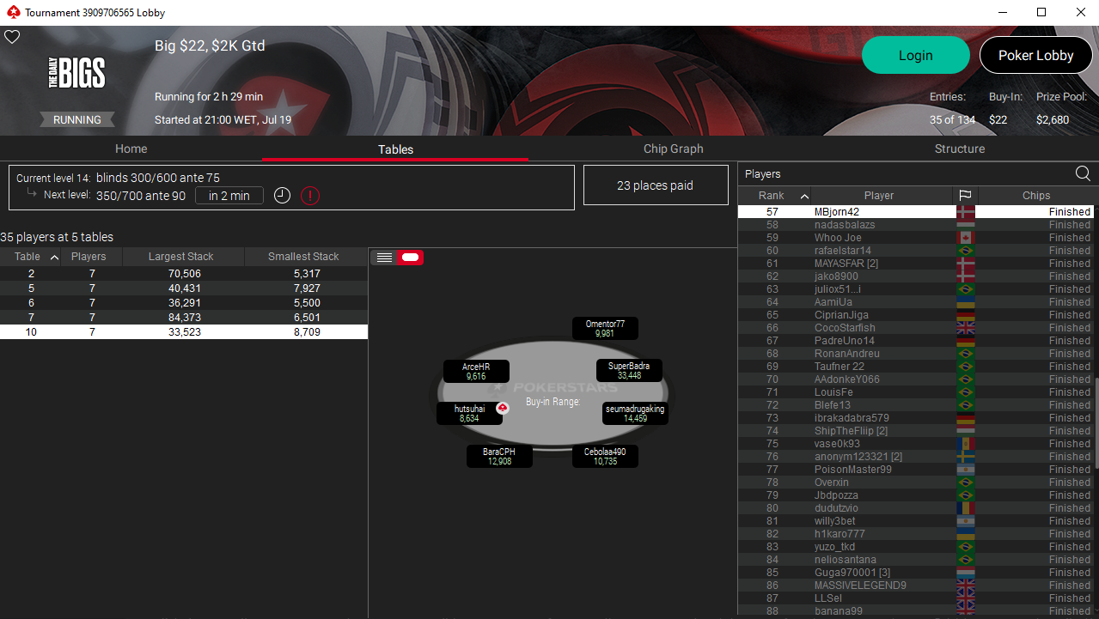Toggle Table column sort arrow
The height and width of the screenshot is (619, 1099).
54,257
